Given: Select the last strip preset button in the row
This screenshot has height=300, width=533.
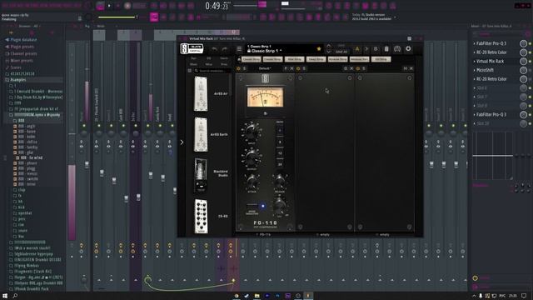Looking at the screenshot, I should tap(381, 59).
